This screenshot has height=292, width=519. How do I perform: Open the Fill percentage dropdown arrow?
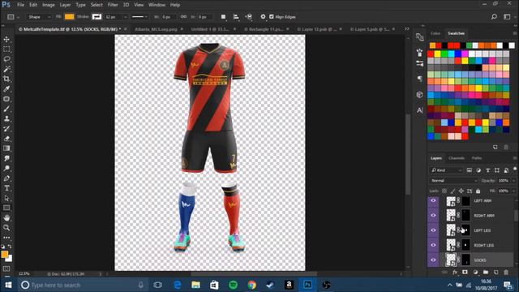coord(513,191)
